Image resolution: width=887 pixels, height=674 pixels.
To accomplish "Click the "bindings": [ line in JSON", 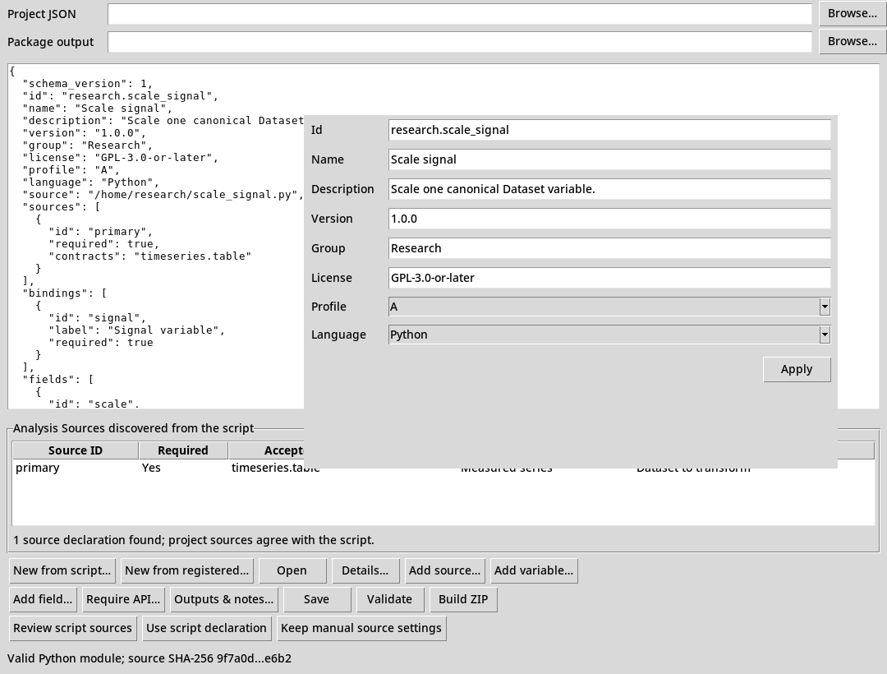I will pyautogui.click(x=65, y=293).
